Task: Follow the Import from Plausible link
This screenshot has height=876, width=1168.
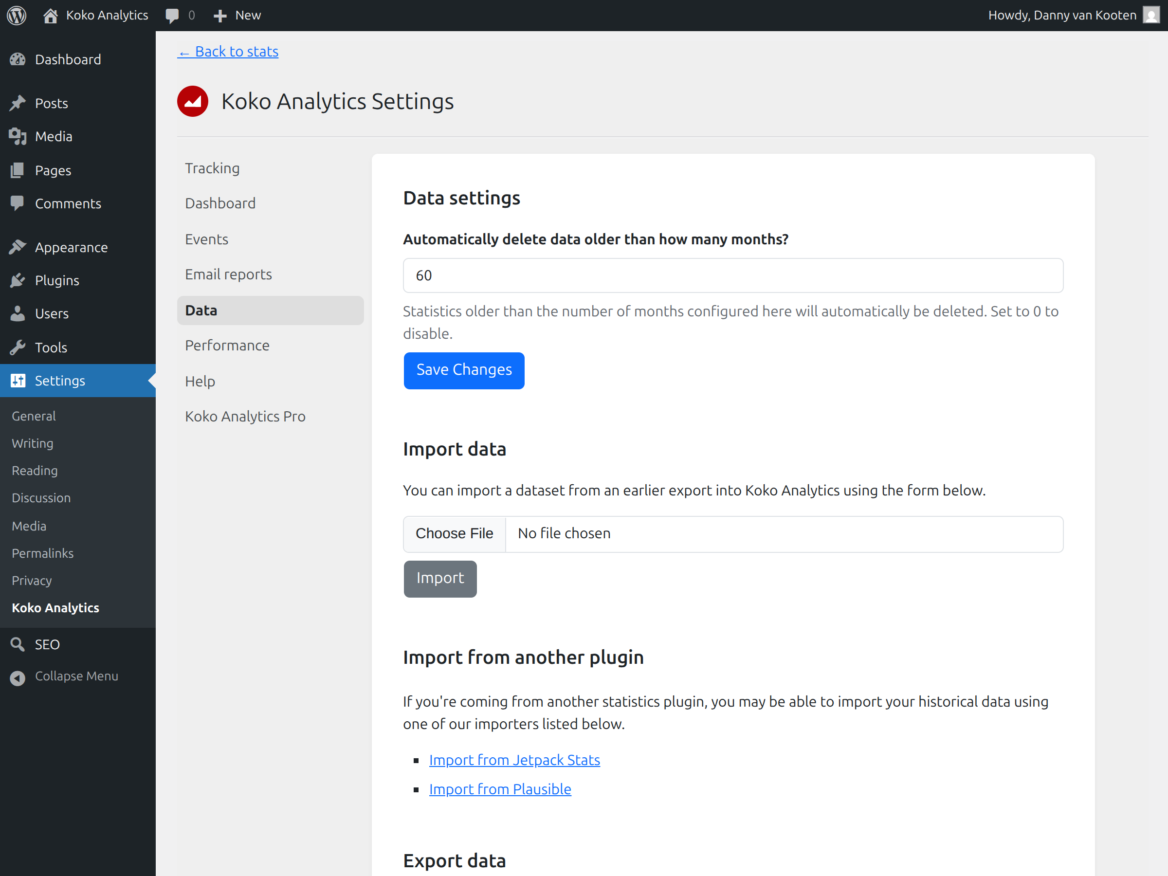Action: tap(499, 788)
